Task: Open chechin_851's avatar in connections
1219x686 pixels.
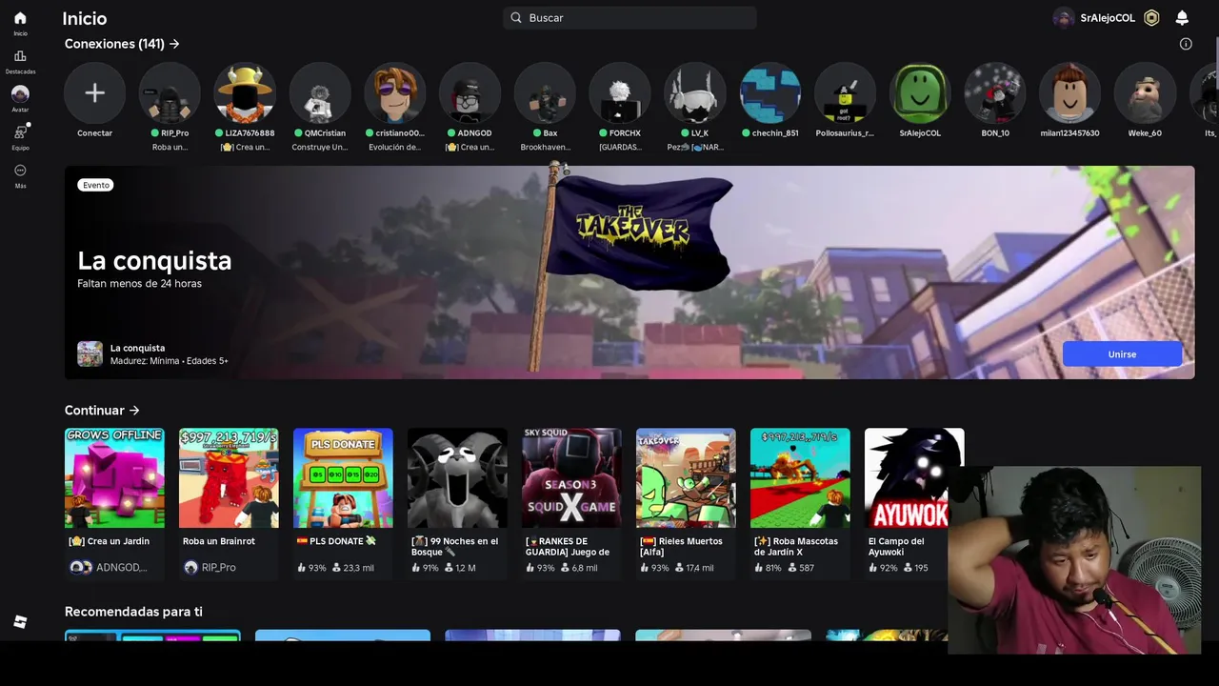Action: coord(770,92)
